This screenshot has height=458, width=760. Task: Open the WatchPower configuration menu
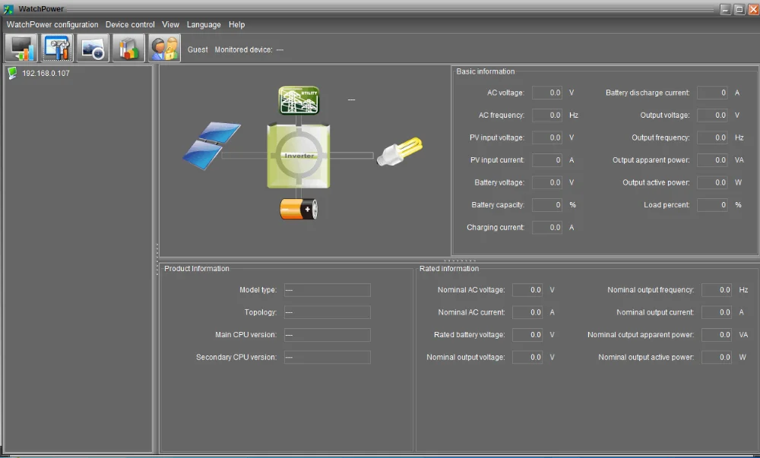point(52,24)
